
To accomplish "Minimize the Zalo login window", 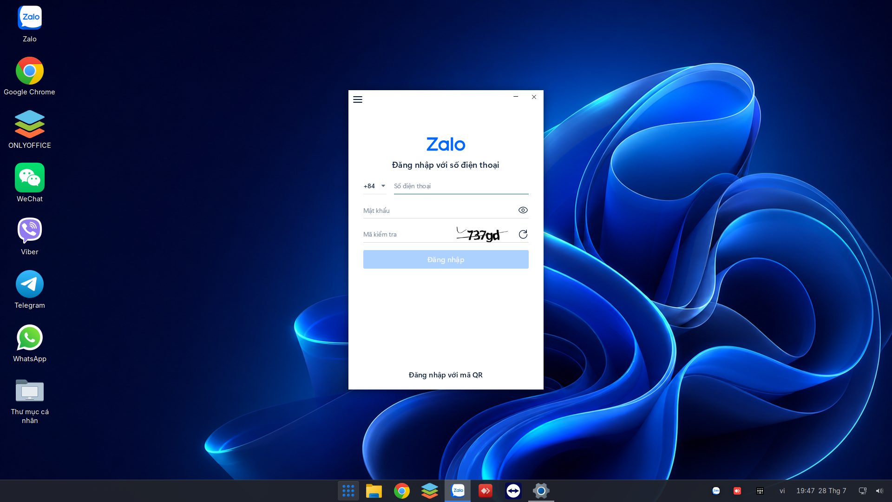I will pos(516,97).
